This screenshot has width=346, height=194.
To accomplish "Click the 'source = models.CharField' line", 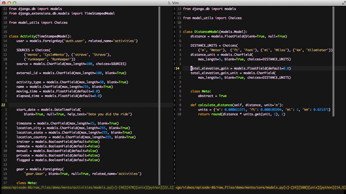I will [71, 64].
